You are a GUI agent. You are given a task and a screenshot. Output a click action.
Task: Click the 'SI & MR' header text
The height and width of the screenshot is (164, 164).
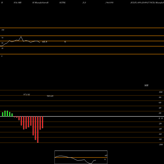coord(17,3)
